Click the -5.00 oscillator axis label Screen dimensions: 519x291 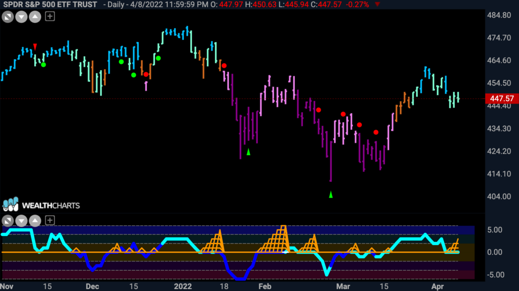point(496,275)
